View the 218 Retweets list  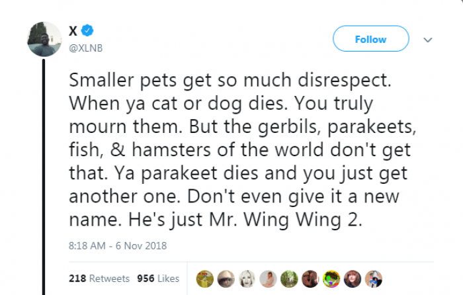(x=99, y=278)
